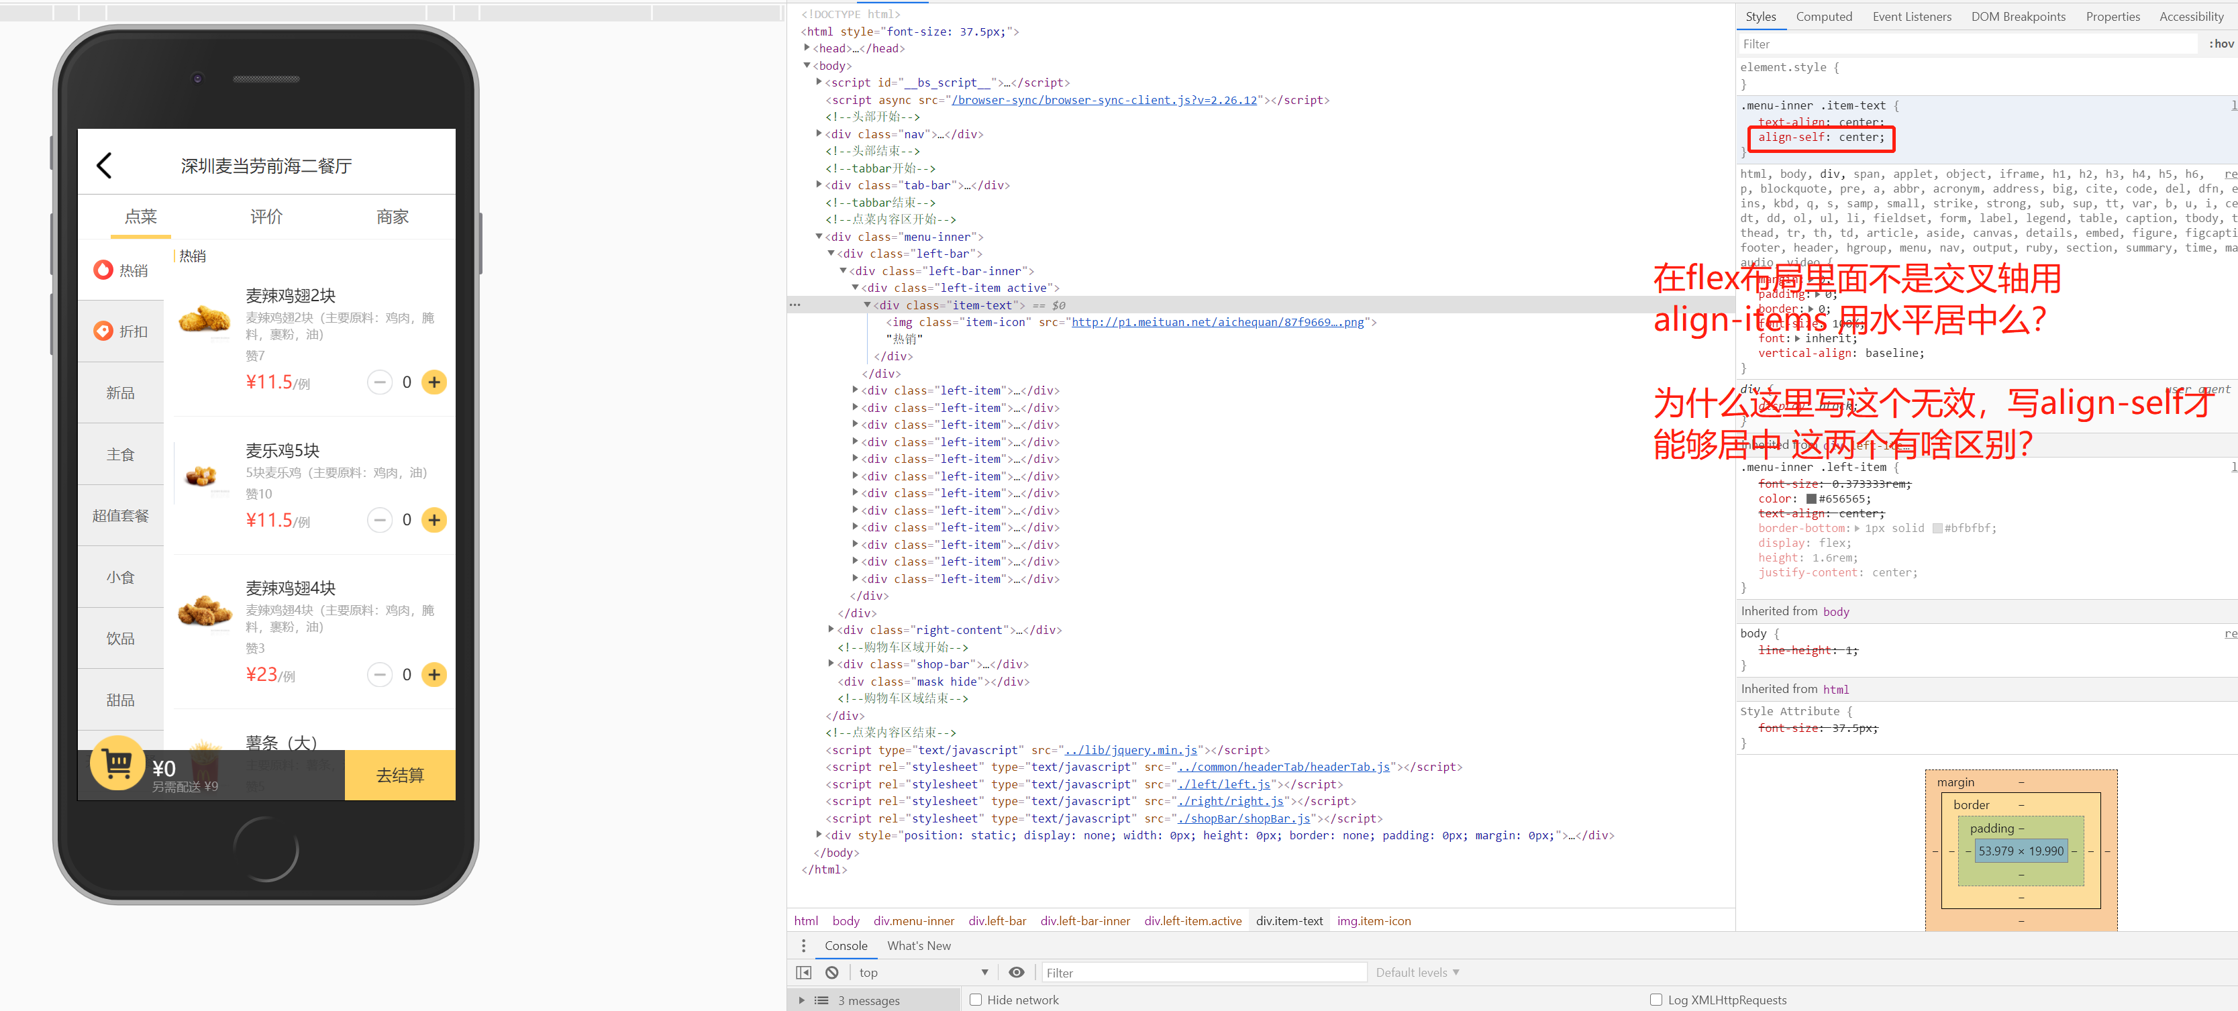
Task: Remove one 麦辣鸡翅2块 with minus button
Action: point(380,382)
